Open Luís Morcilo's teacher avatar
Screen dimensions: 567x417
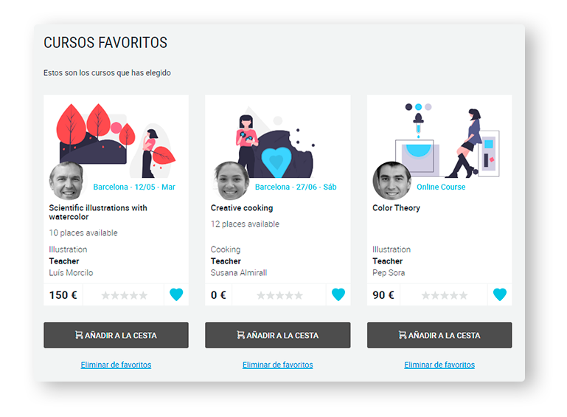coord(67,181)
